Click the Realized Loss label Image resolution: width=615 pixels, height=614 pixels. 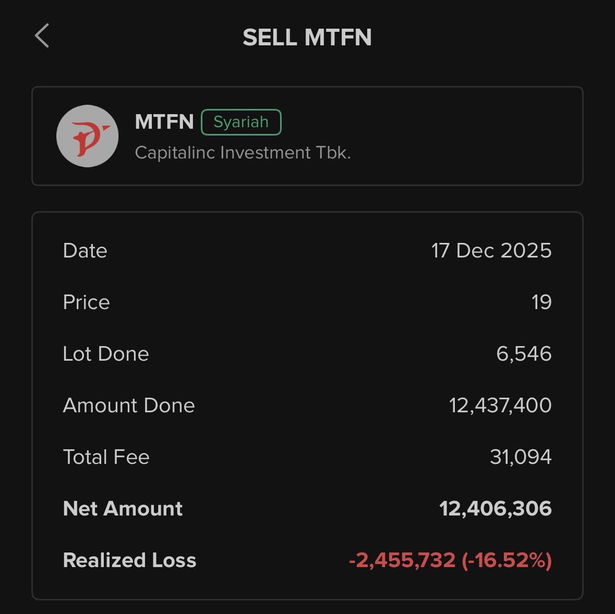[129, 560]
